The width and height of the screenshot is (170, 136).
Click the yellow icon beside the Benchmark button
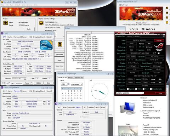click(x=60, y=44)
